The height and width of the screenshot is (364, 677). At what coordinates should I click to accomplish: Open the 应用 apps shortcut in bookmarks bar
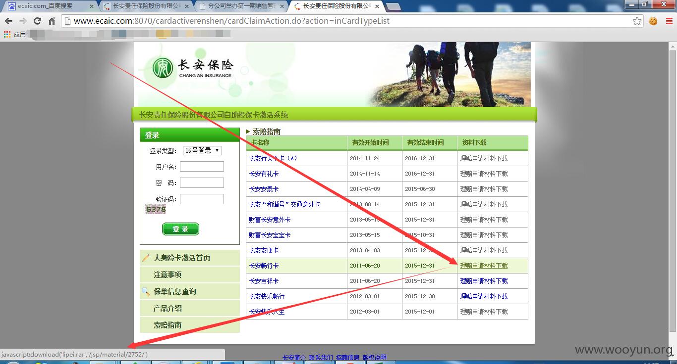point(15,34)
